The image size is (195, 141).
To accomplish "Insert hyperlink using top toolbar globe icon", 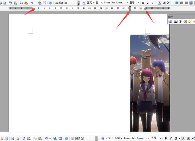I will (40, 3).
